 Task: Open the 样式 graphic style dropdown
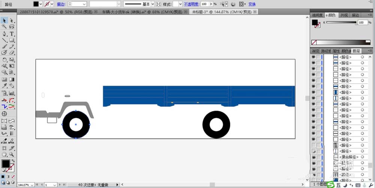click(180, 4)
